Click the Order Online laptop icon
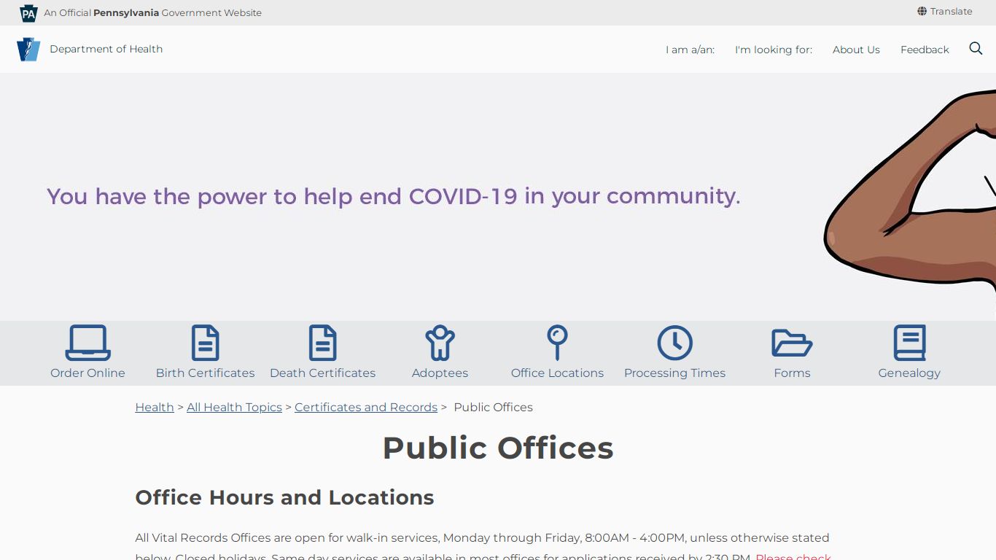 [x=87, y=343]
